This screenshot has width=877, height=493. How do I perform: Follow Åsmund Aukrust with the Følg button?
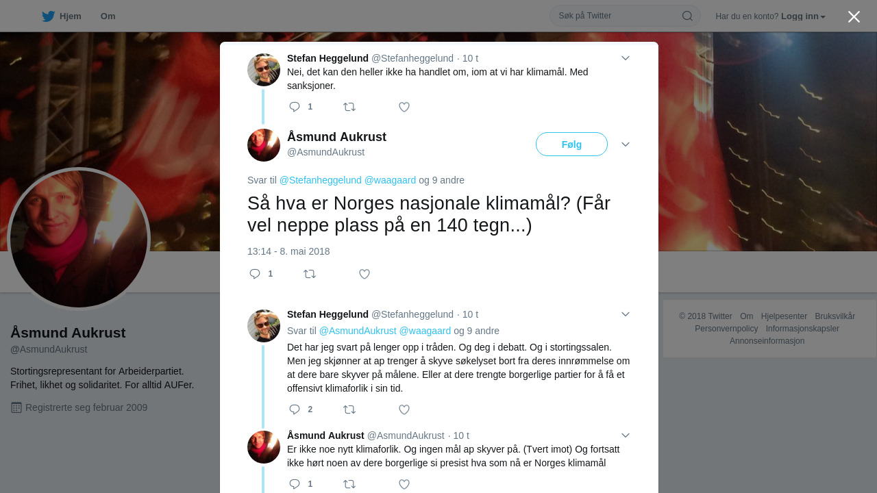coord(571,144)
